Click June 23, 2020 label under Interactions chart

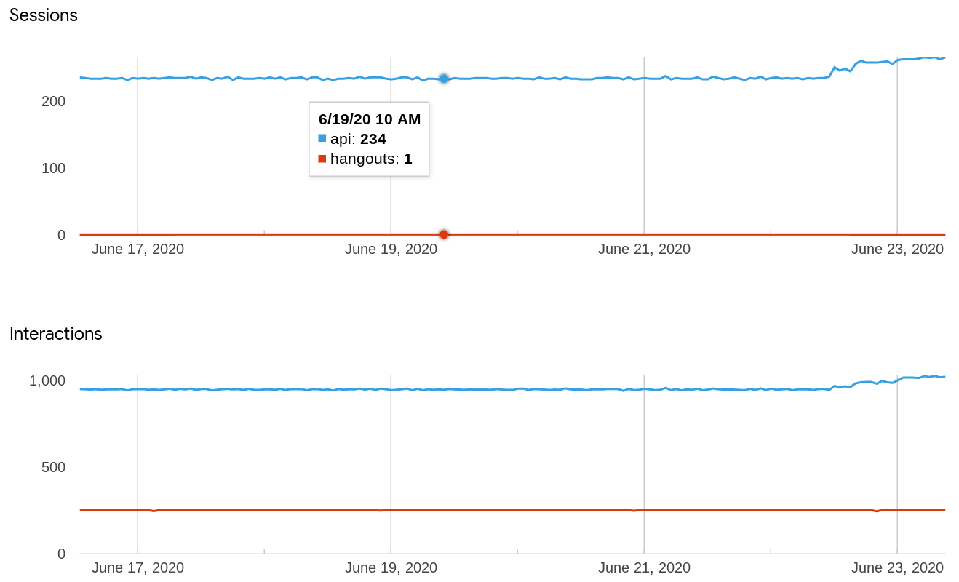coord(897,568)
